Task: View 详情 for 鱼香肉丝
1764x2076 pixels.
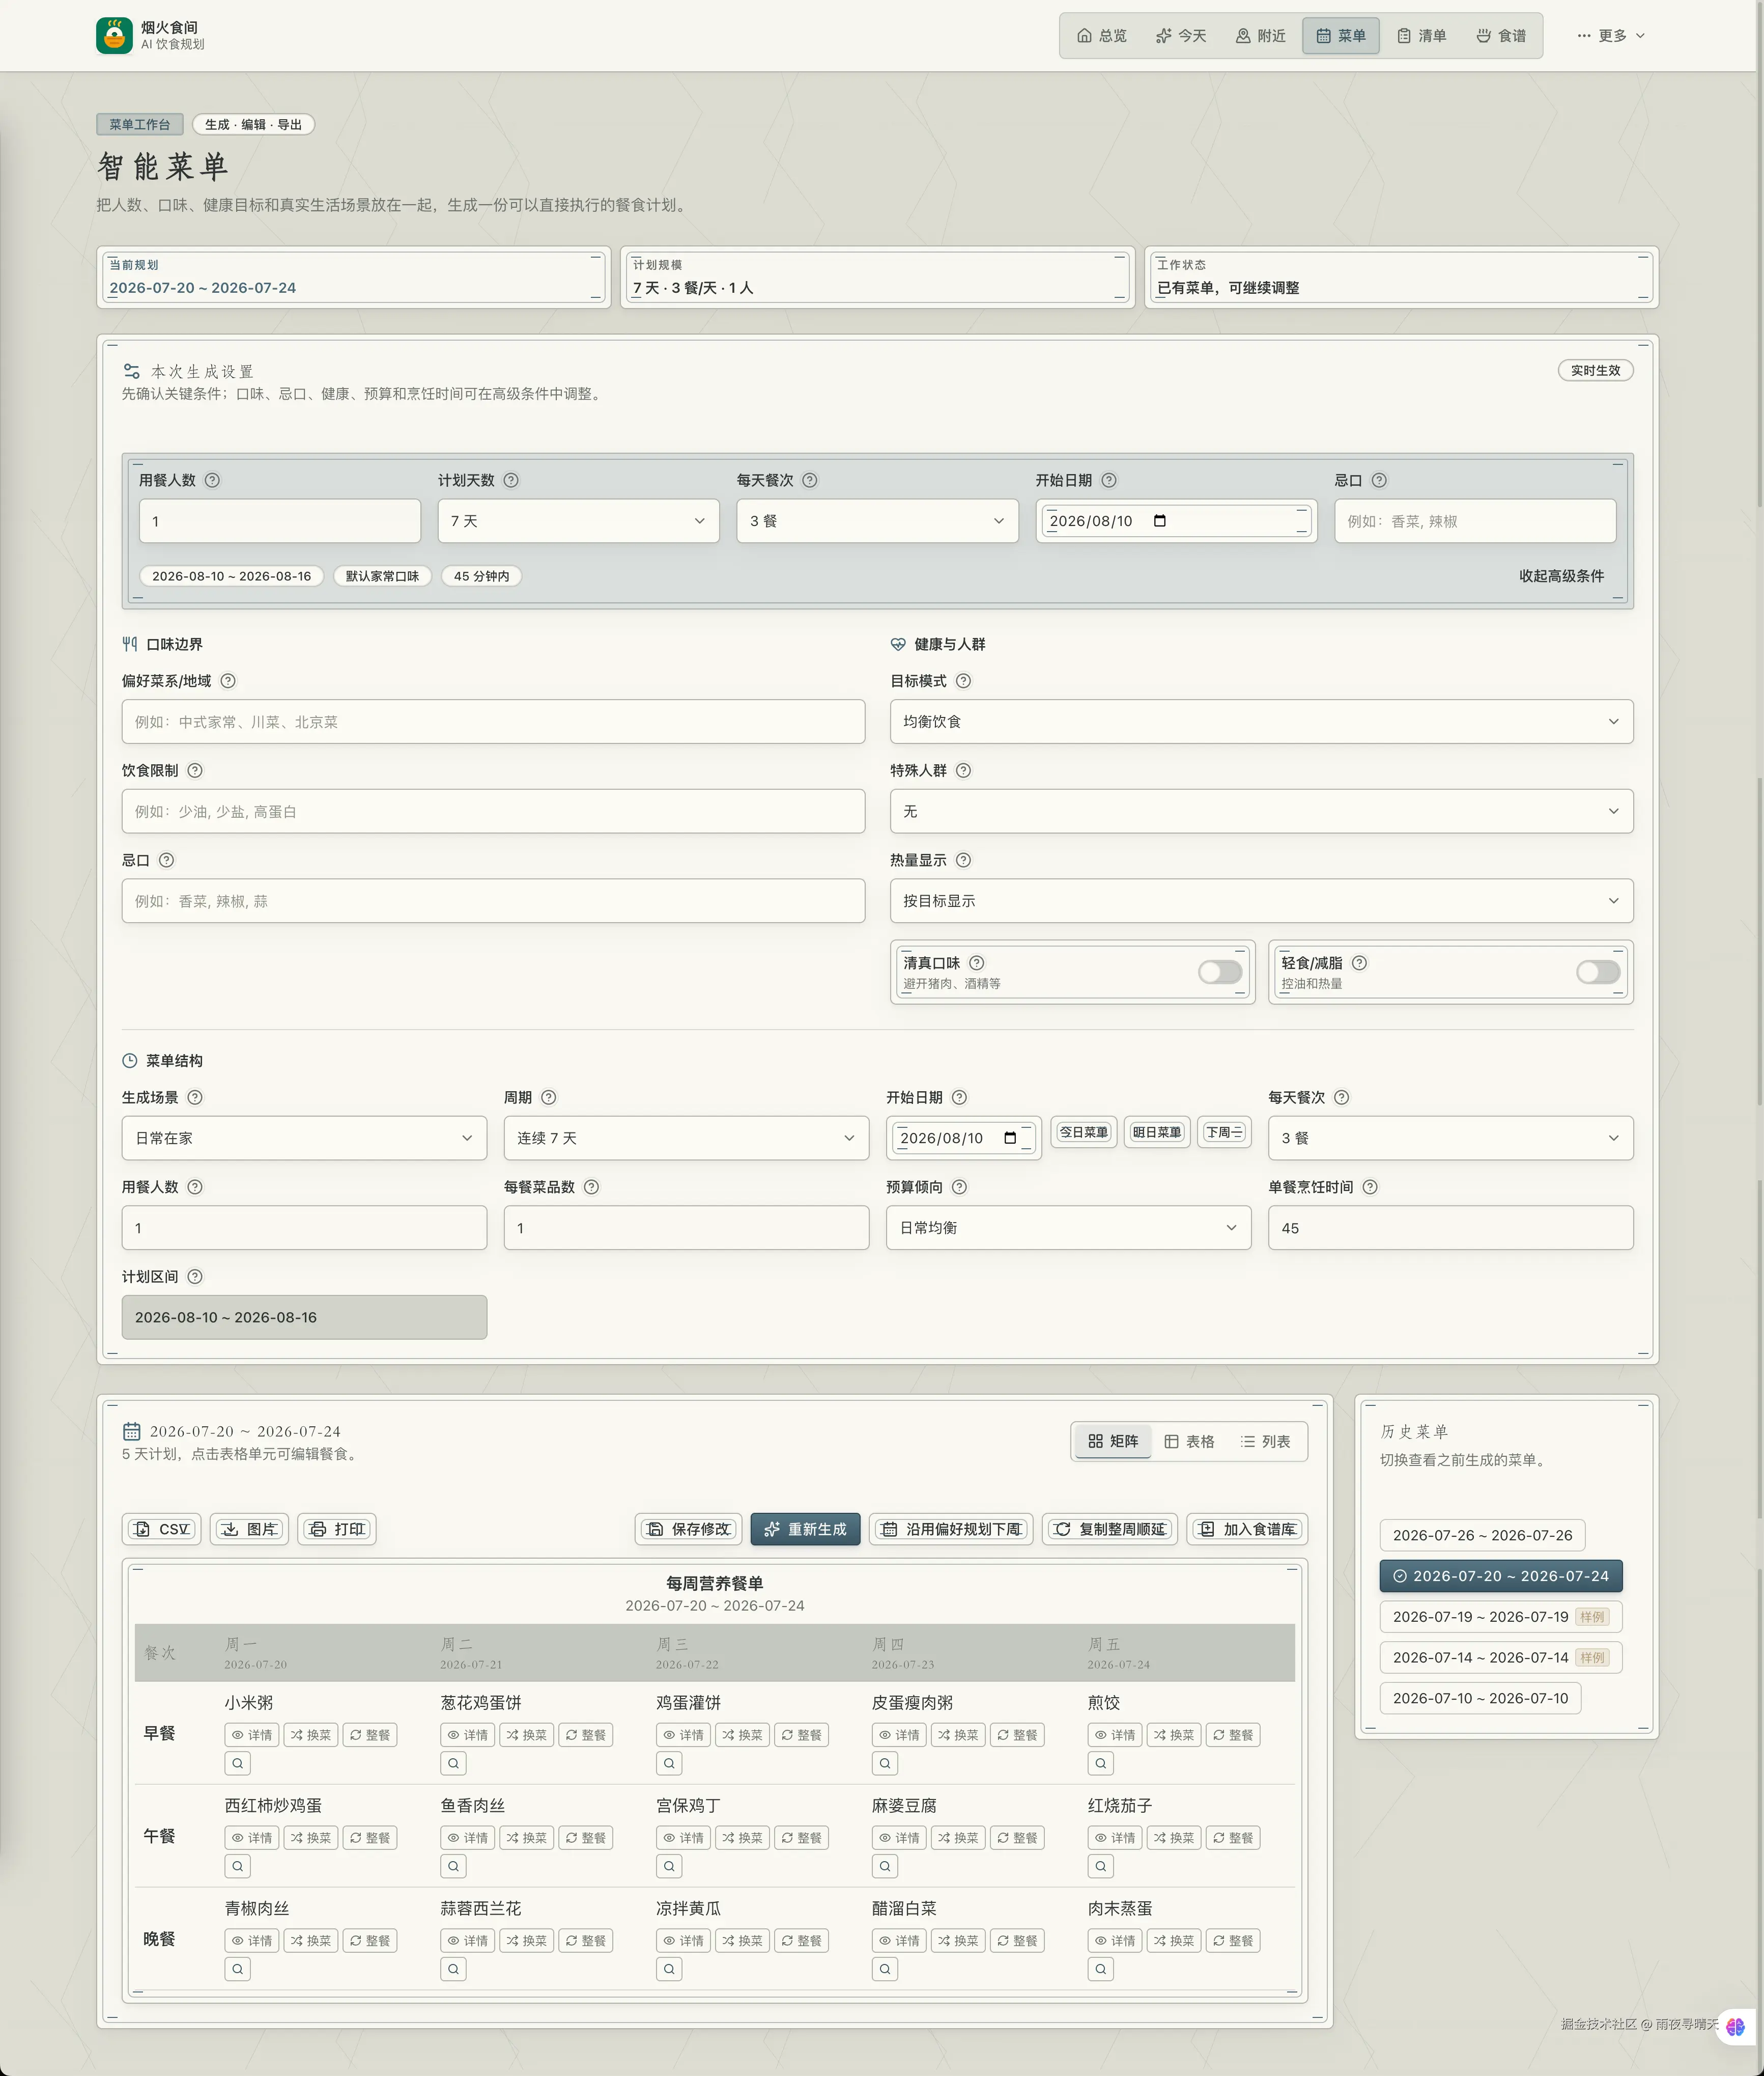Action: coord(468,1838)
